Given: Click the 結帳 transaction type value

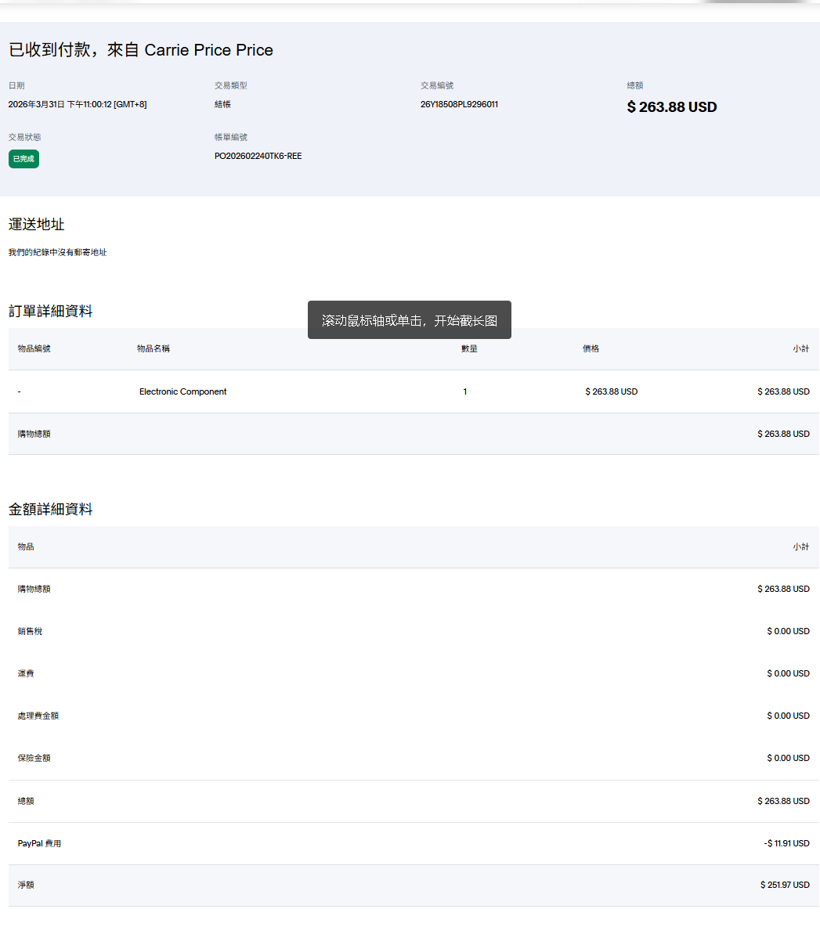Looking at the screenshot, I should click(x=222, y=104).
